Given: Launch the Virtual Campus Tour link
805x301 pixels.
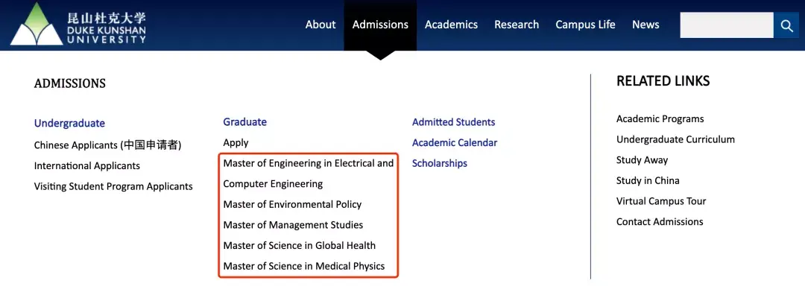Looking at the screenshot, I should 660,201.
